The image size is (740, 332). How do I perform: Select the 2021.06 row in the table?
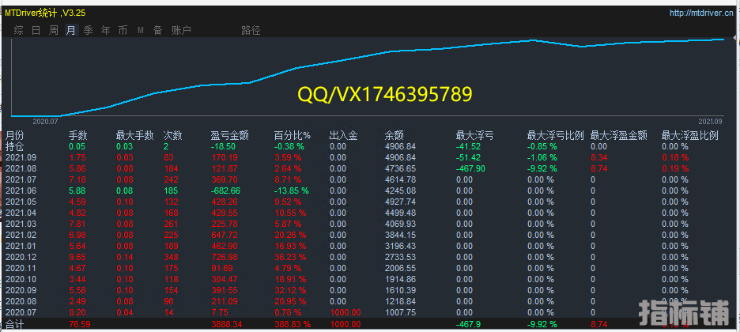pyautogui.click(x=21, y=191)
